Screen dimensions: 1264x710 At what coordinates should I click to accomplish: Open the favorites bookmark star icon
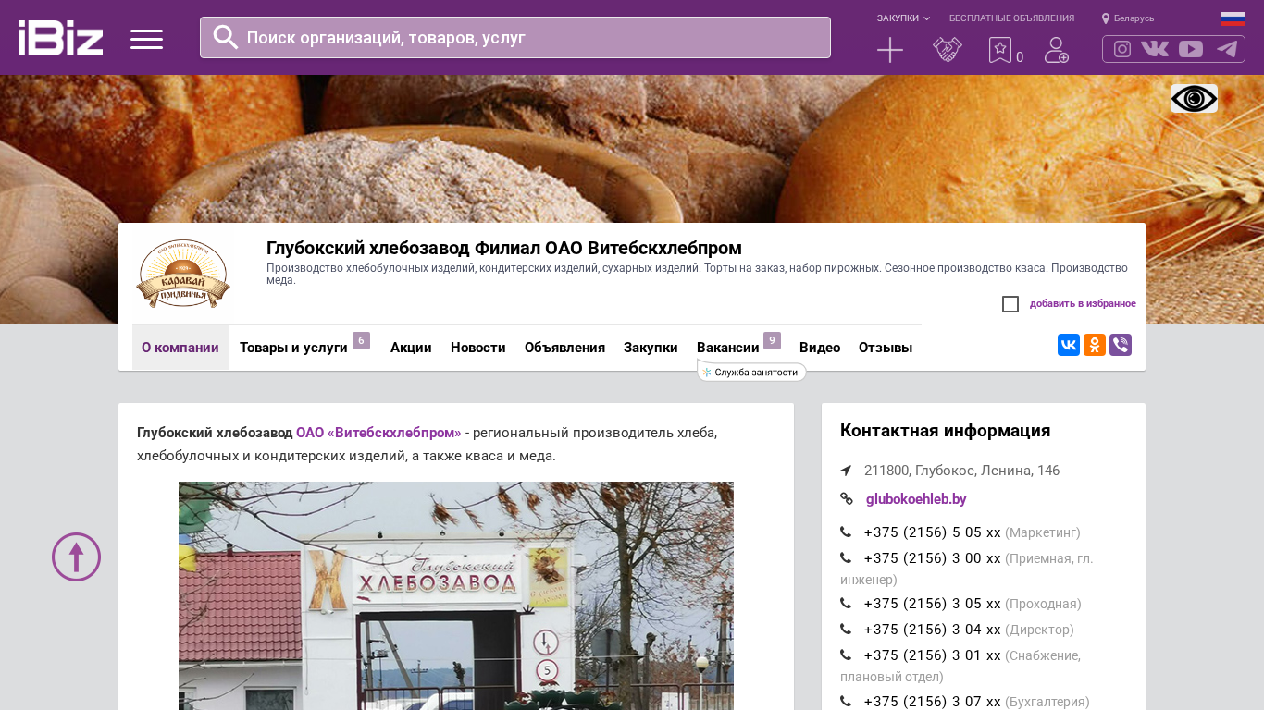point(1000,50)
